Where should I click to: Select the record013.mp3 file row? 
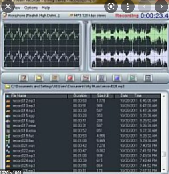83,106
